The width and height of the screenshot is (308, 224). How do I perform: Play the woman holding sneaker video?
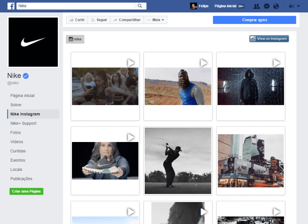[131, 137]
